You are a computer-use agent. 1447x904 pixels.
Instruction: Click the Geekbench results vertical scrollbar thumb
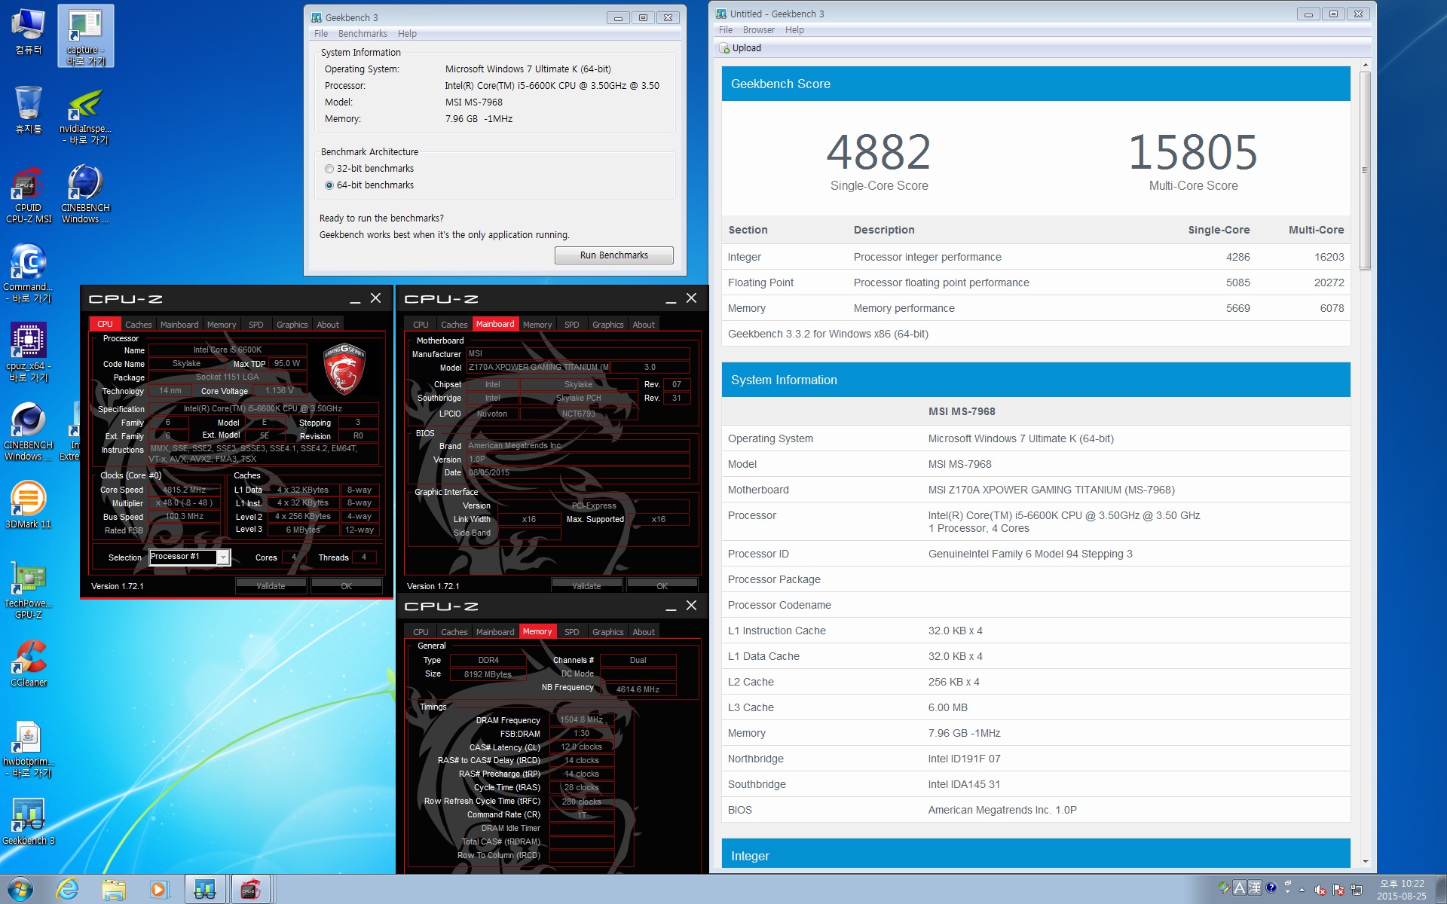[x=1365, y=170]
